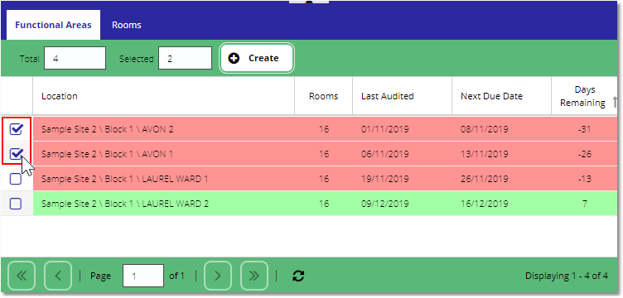Select 'Sample Site 2 \ Block 1 \ LAUREL WARD 1'

point(125,179)
